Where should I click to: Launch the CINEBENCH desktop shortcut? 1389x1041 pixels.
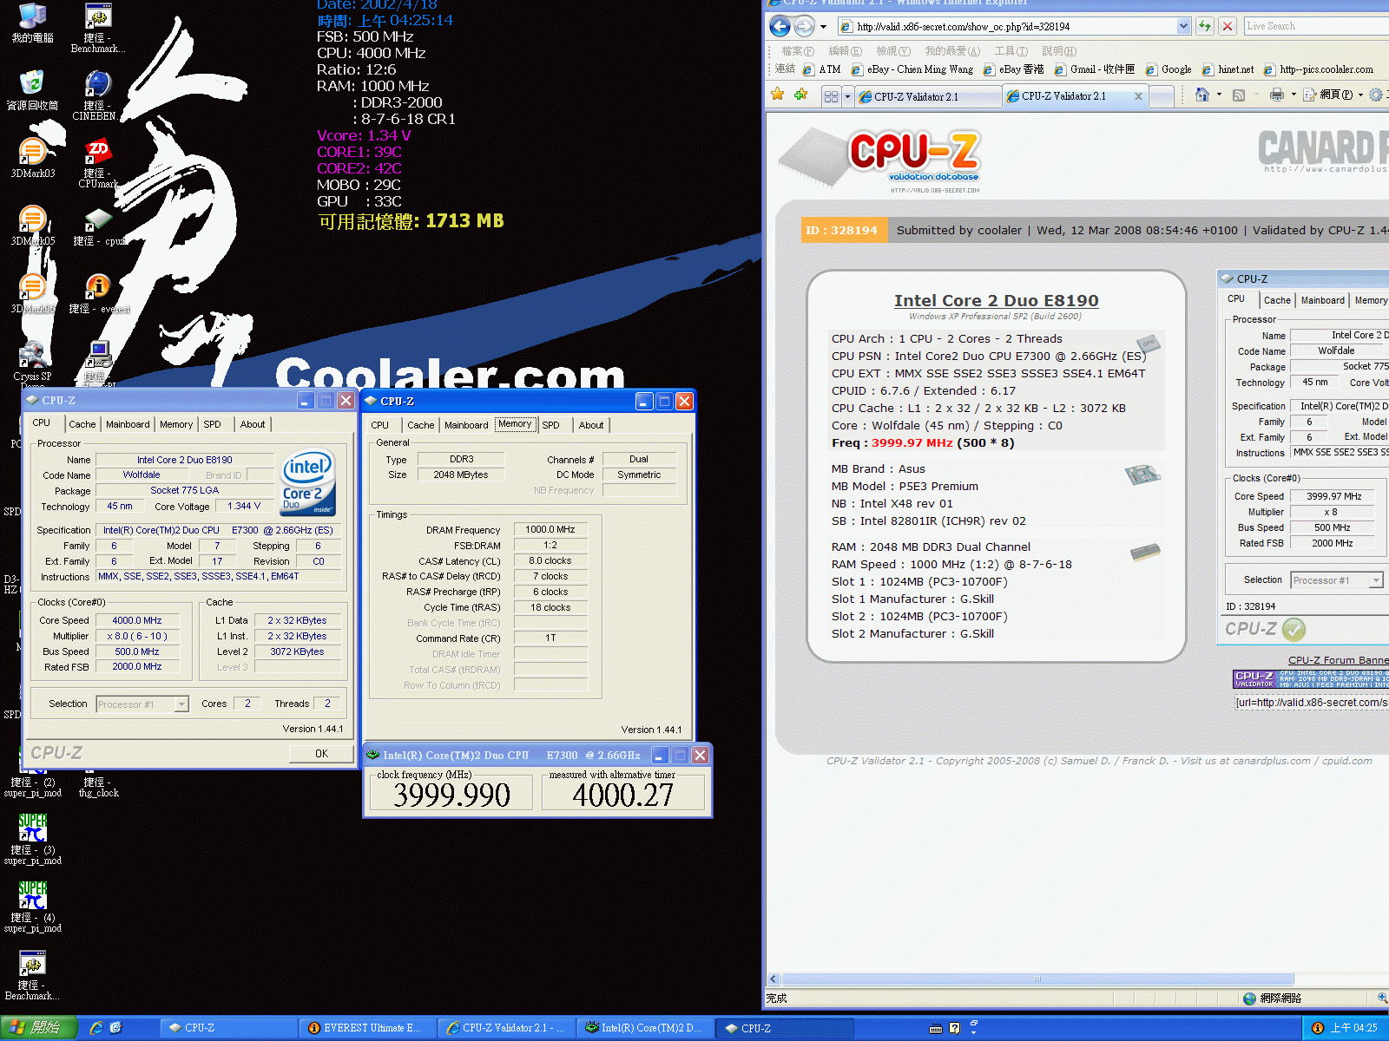tap(97, 94)
